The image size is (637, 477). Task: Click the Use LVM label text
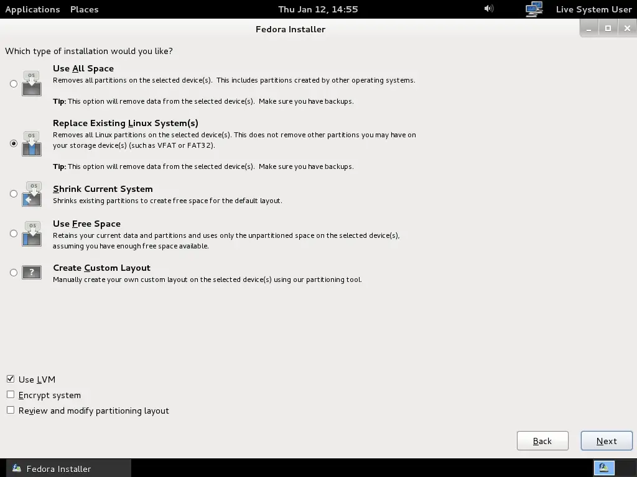tap(37, 379)
